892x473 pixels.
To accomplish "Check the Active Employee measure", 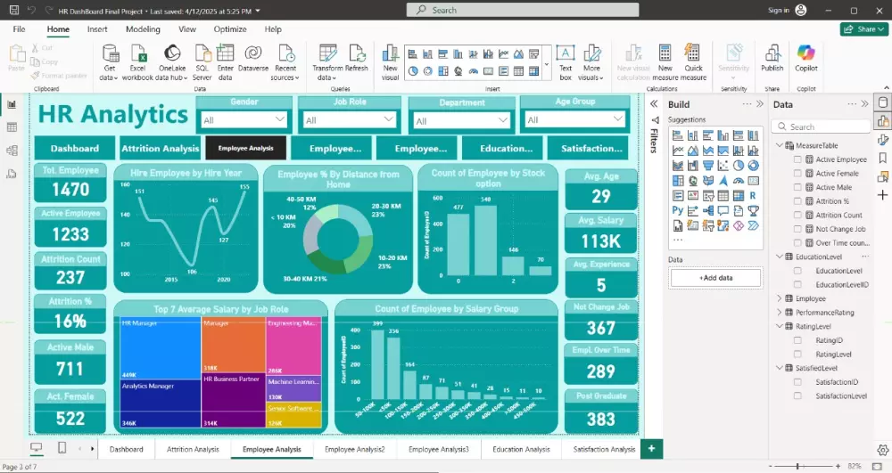I will coord(797,159).
